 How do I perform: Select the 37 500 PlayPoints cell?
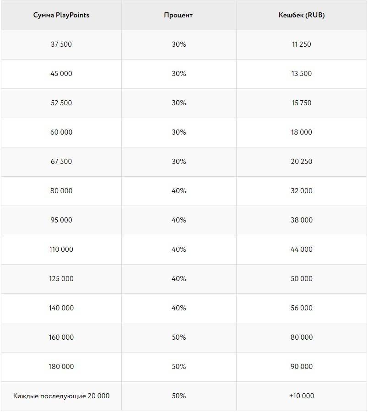[61, 44]
